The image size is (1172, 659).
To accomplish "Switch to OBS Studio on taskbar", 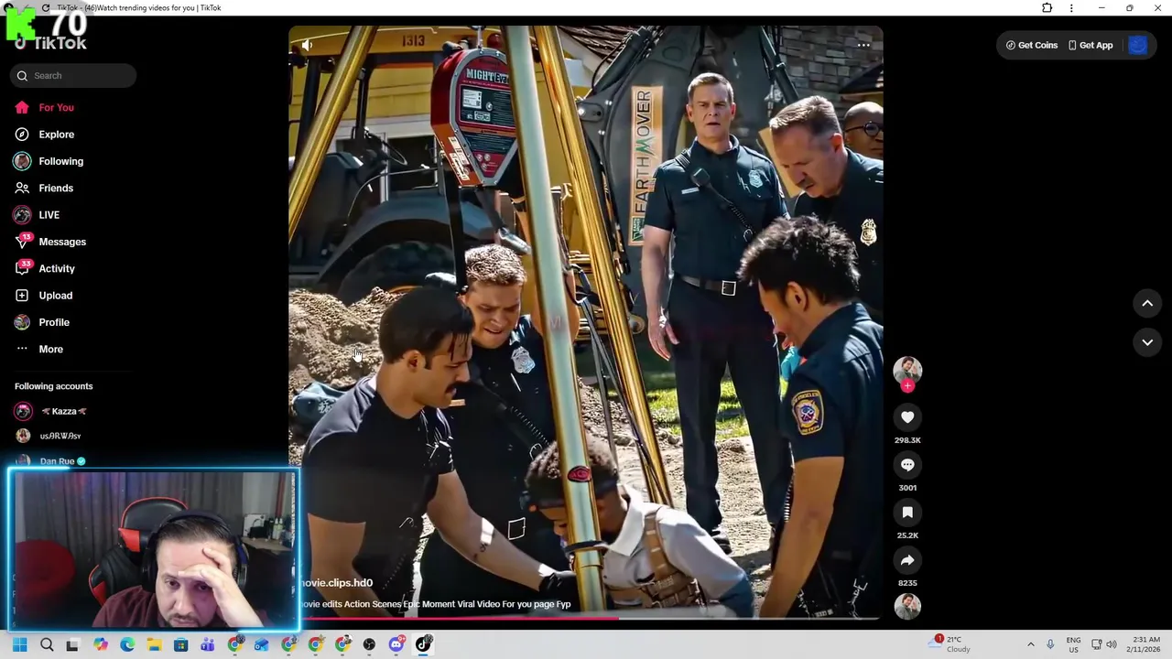I will (x=369, y=645).
